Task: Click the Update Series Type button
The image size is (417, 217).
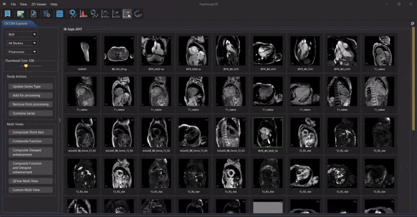Action: [31, 86]
